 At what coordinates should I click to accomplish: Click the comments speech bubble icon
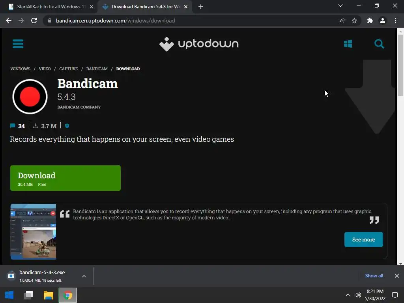tap(13, 126)
